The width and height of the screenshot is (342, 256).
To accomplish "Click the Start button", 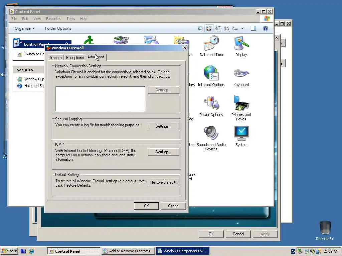I will tap(9, 251).
